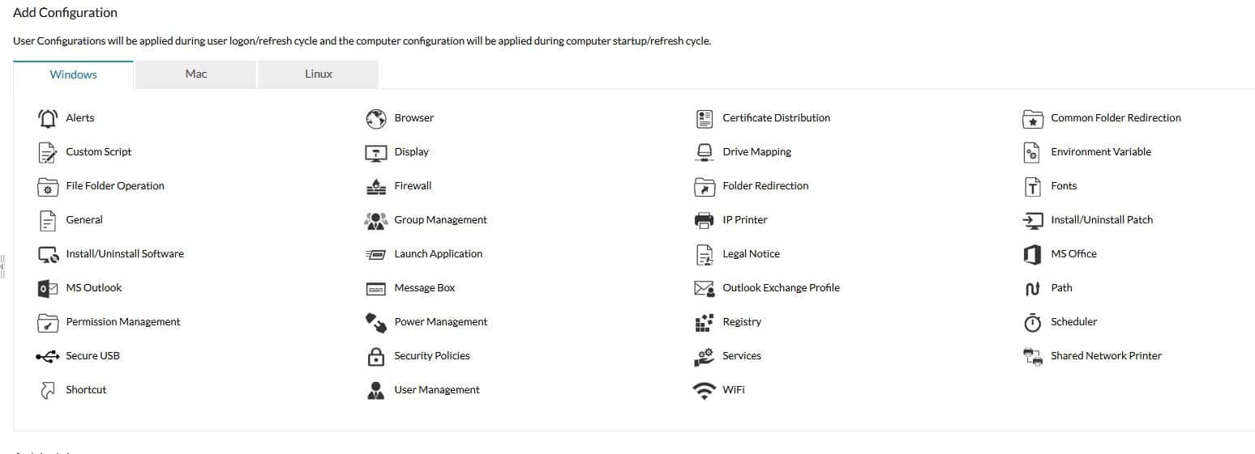Open the User Management configuration
The height and width of the screenshot is (454, 1255).
(x=437, y=390)
